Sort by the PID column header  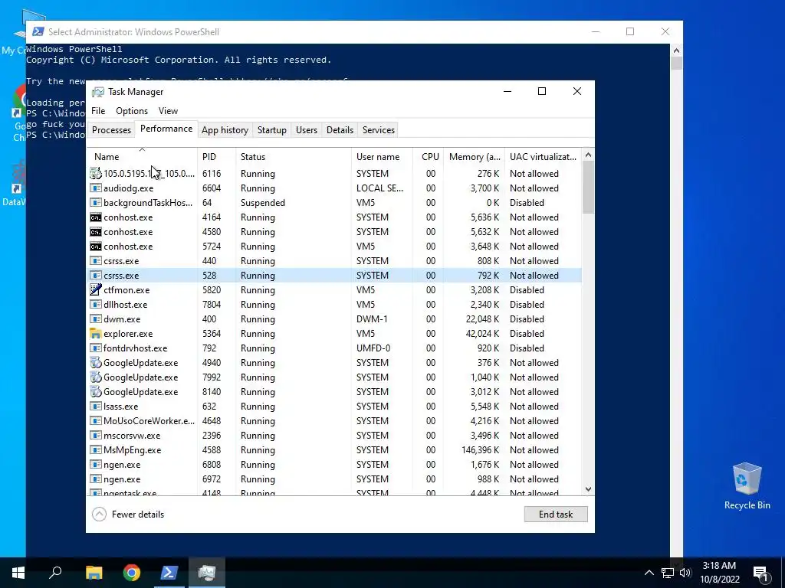pyautogui.click(x=216, y=156)
